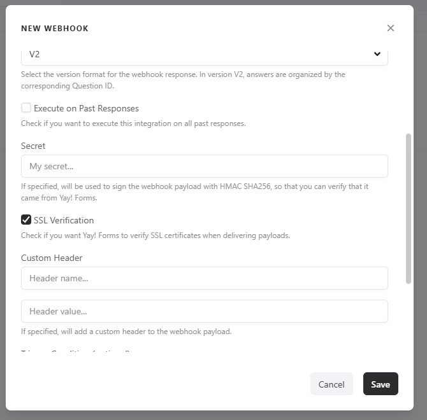This screenshot has height=420, width=427.
Task: Click the dialog's vertical scrollbar thumb
Action: pyautogui.click(x=409, y=209)
